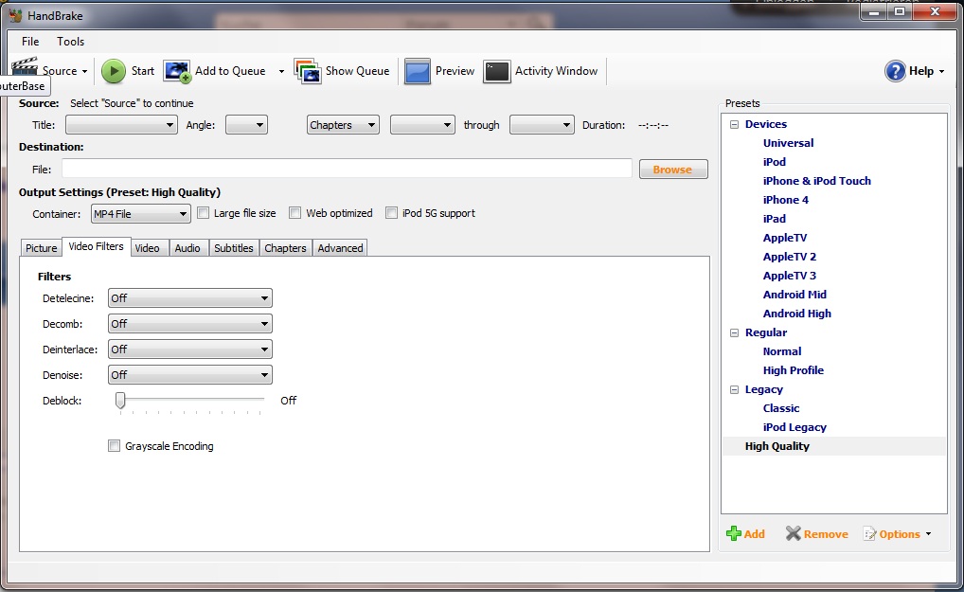Viewport: 964px width, 592px height.
Task: Open the Activity Window terminal icon
Action: (x=497, y=71)
